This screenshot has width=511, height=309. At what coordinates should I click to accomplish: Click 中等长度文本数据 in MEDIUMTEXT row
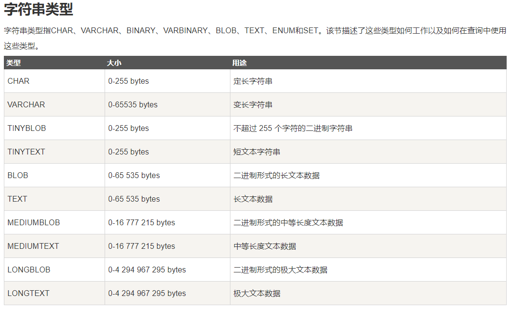pos(265,246)
